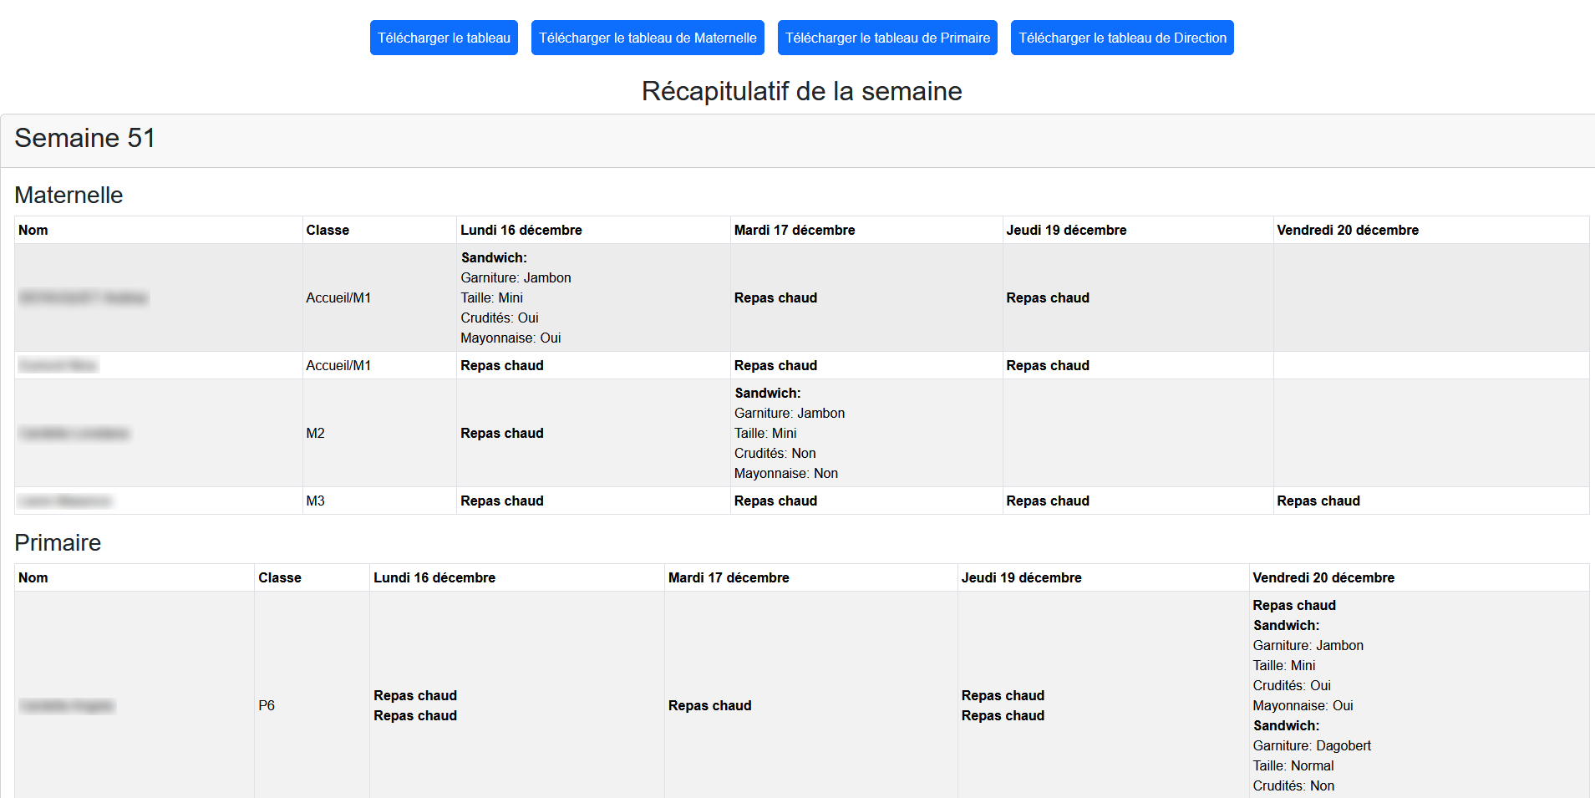
Task: Select the Maternelle section heading
Action: [69, 196]
